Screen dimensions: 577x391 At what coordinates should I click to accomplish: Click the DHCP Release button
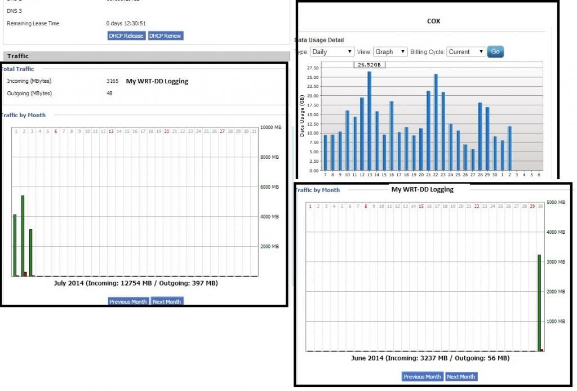click(127, 35)
